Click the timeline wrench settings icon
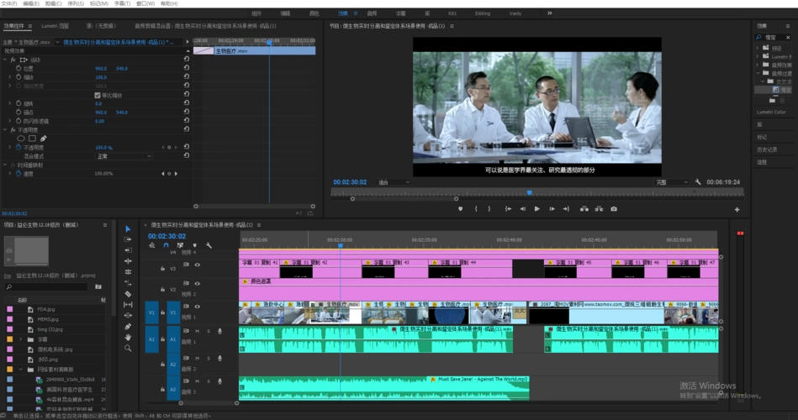The width and height of the screenshot is (798, 420). pos(209,246)
